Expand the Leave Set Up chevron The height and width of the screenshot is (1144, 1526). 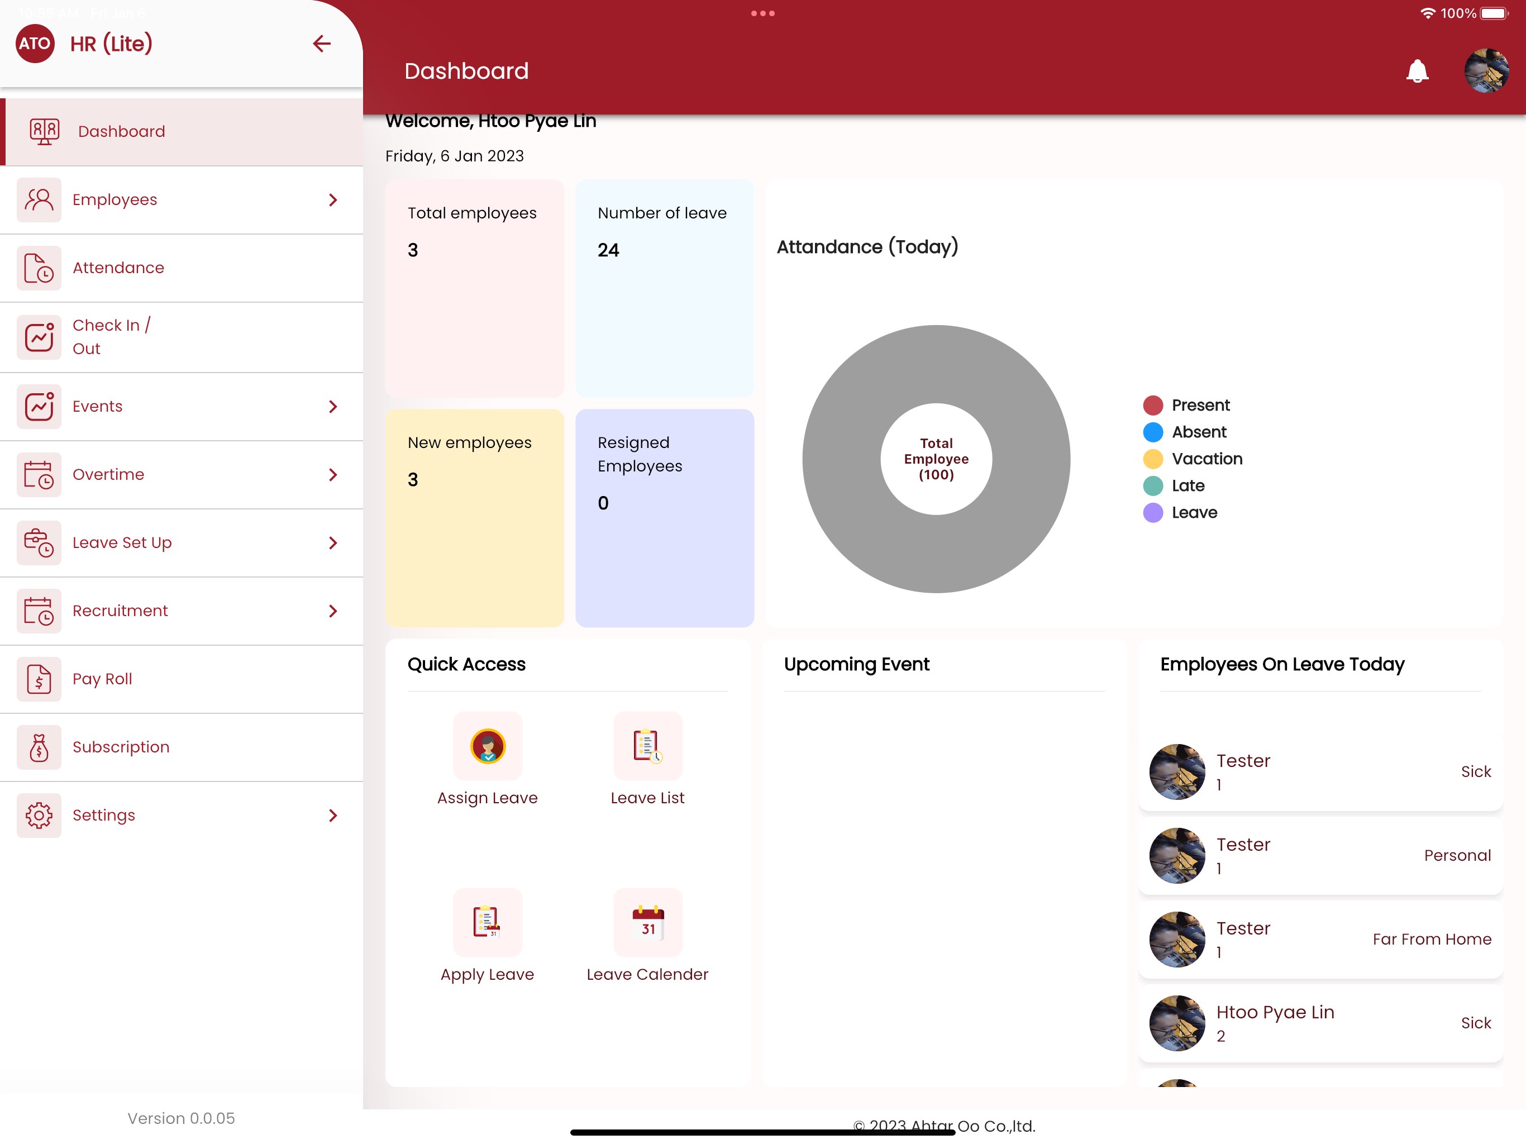(x=333, y=543)
